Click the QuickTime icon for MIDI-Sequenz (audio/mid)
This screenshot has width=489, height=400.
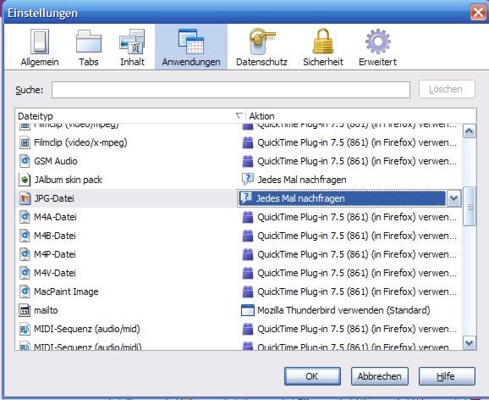point(248,329)
